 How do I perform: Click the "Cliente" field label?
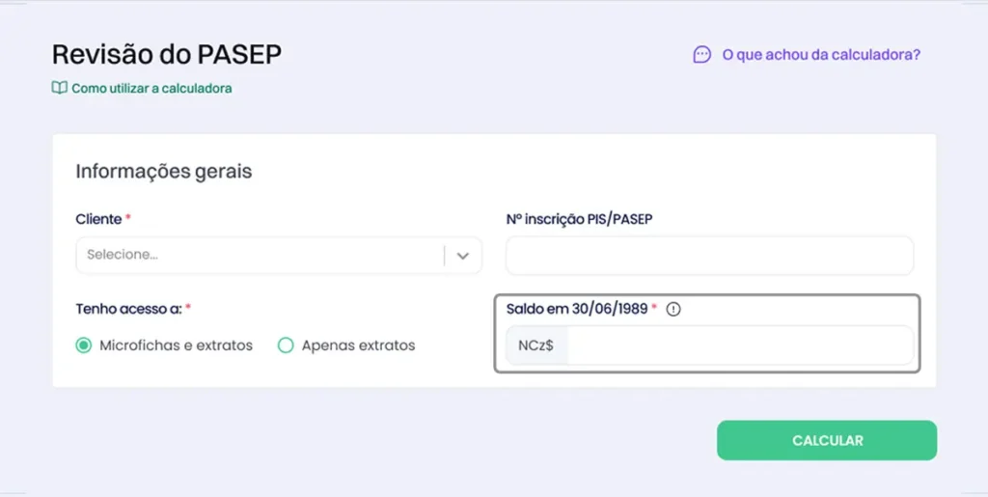tap(98, 219)
